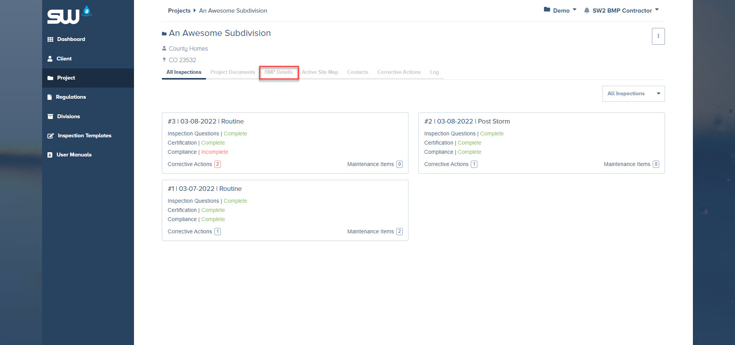
Task: Open inspection #3 Routine card
Action: pos(206,121)
